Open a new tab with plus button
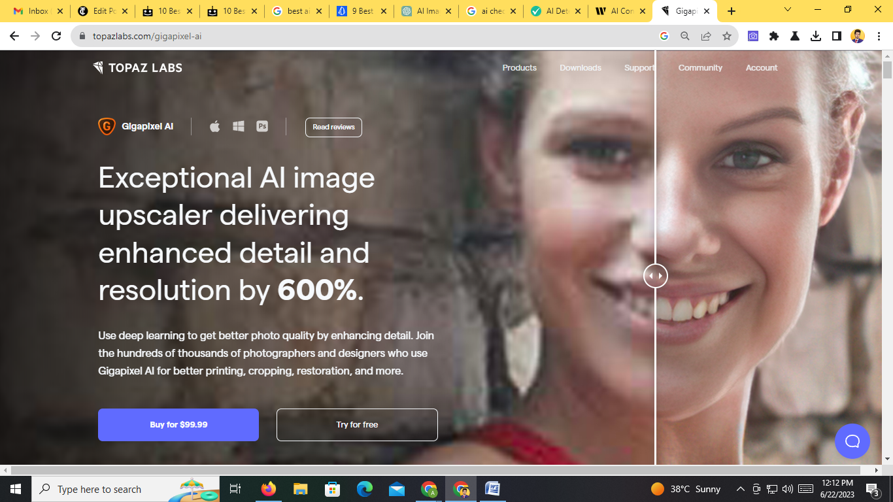The height and width of the screenshot is (502, 893). pyautogui.click(x=732, y=11)
